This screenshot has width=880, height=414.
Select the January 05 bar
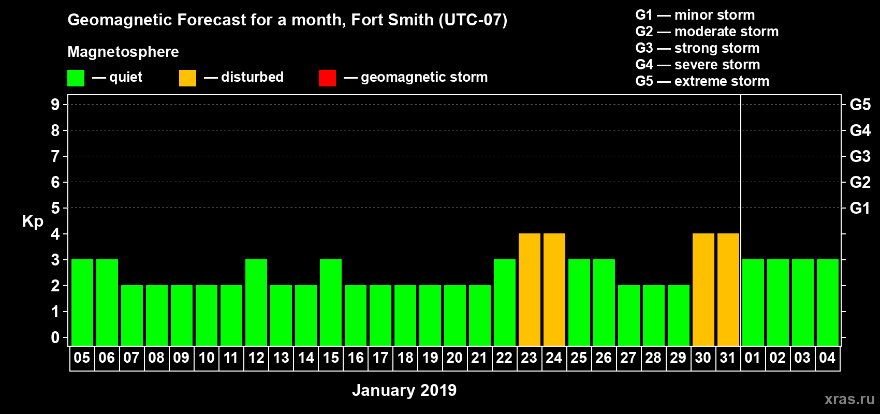point(82,302)
